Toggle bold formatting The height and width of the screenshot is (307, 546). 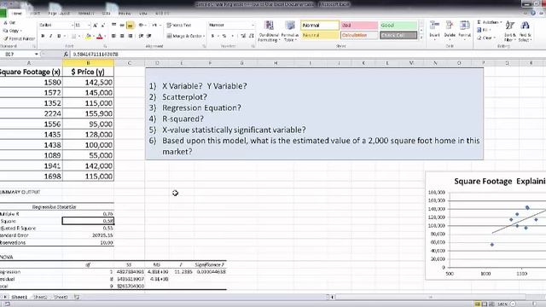tap(43, 36)
